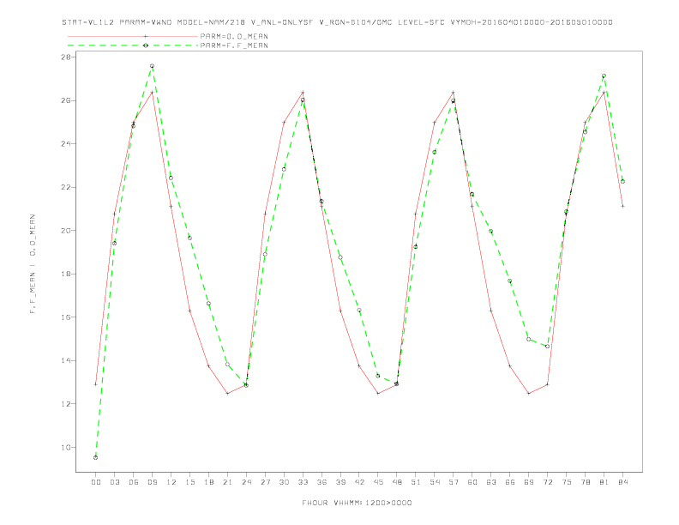The height and width of the screenshot is (525, 679).
Task: Click x-axis forecast hour label 69
Action: 529,482
